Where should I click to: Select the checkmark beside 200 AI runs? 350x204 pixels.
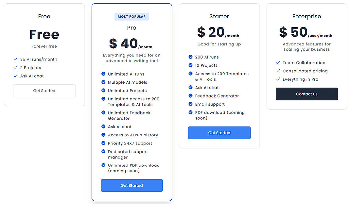click(x=191, y=57)
